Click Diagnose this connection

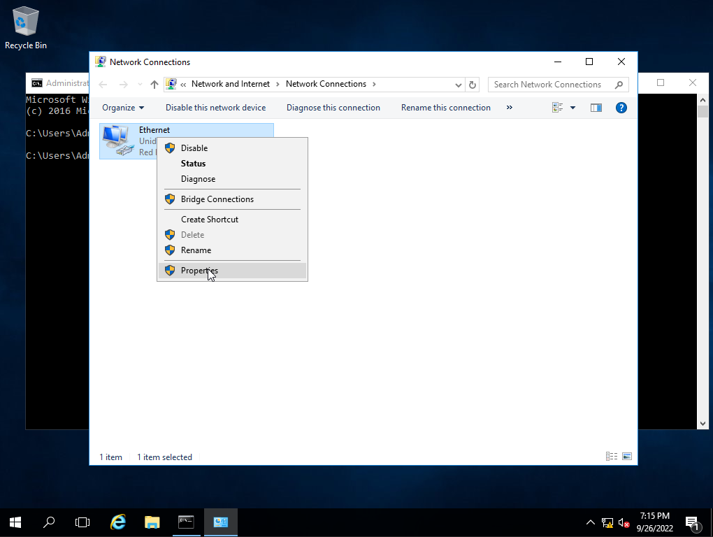(x=333, y=108)
